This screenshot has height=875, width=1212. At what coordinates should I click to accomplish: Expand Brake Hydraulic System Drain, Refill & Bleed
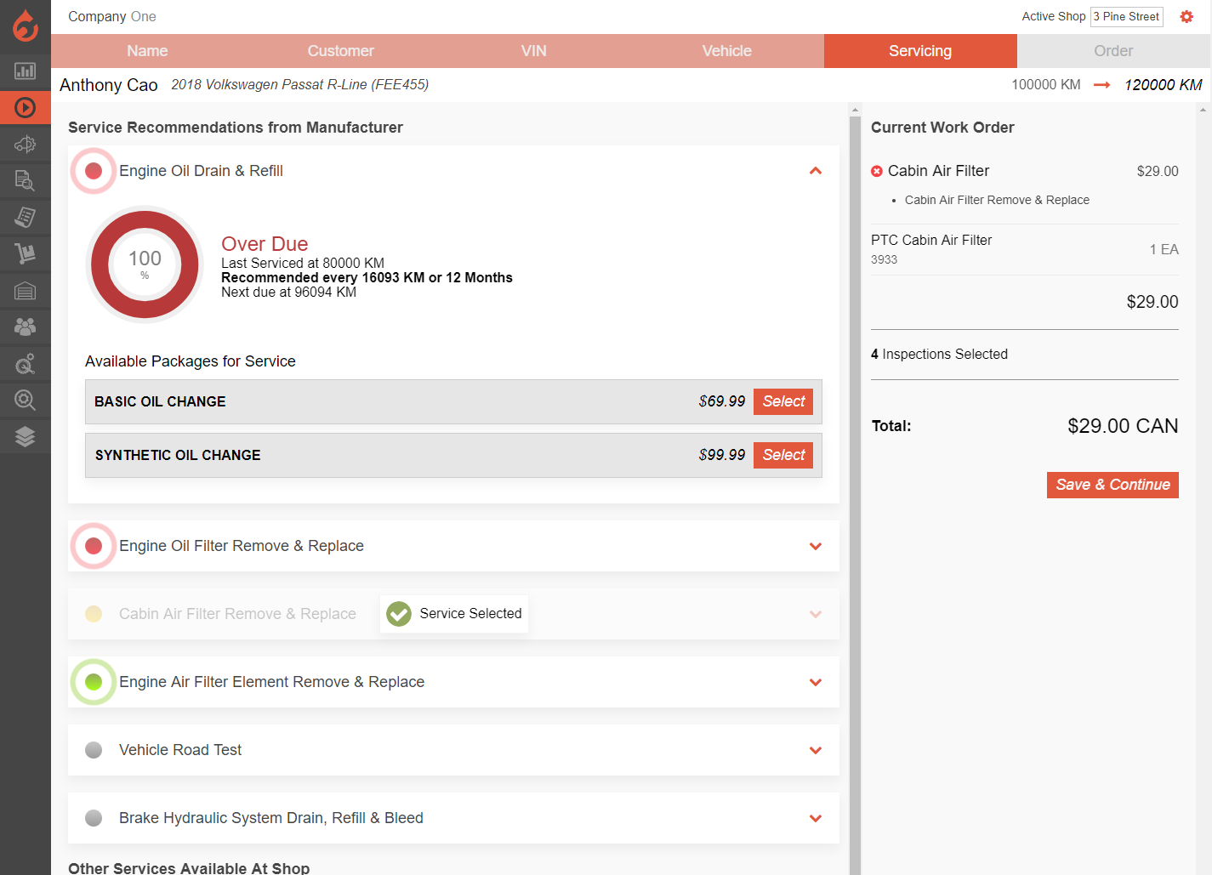coord(816,818)
